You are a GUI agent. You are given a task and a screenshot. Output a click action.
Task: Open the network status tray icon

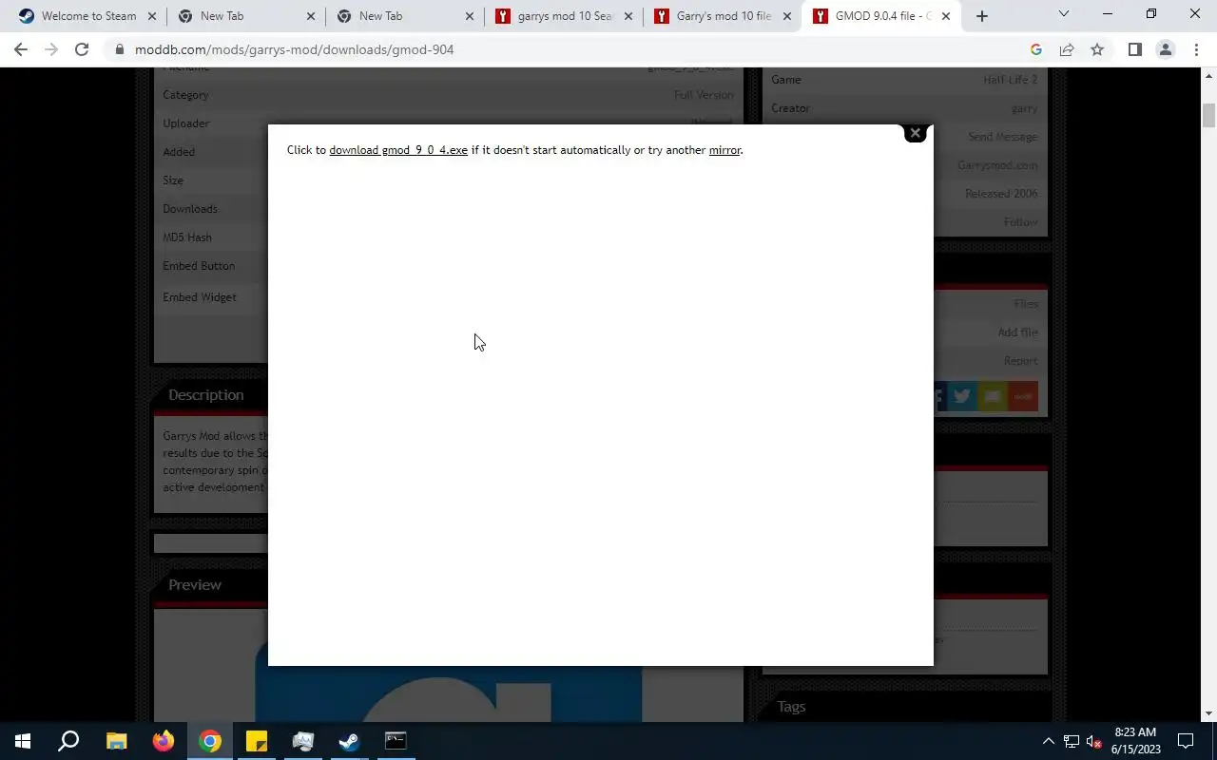coord(1072,741)
